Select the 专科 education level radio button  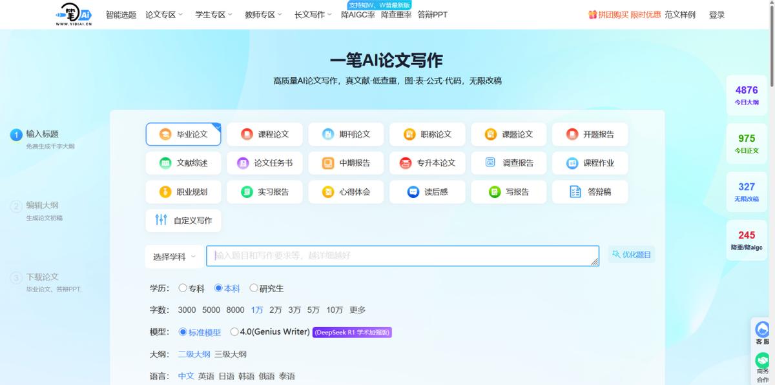point(183,288)
